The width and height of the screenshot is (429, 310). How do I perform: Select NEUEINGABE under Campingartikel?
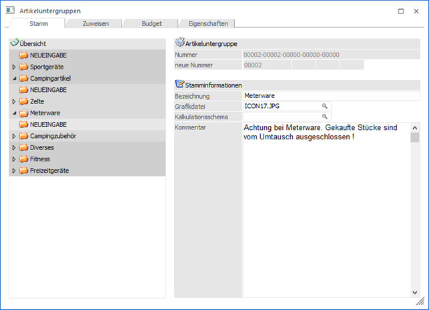pos(48,89)
